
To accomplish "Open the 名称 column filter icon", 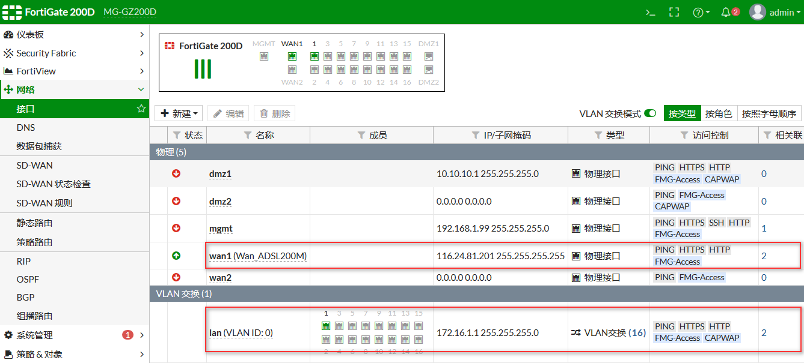I will click(x=247, y=135).
